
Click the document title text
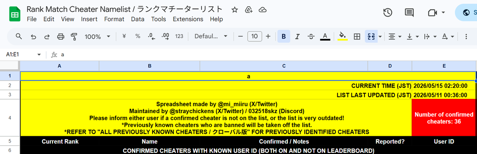[124, 9]
